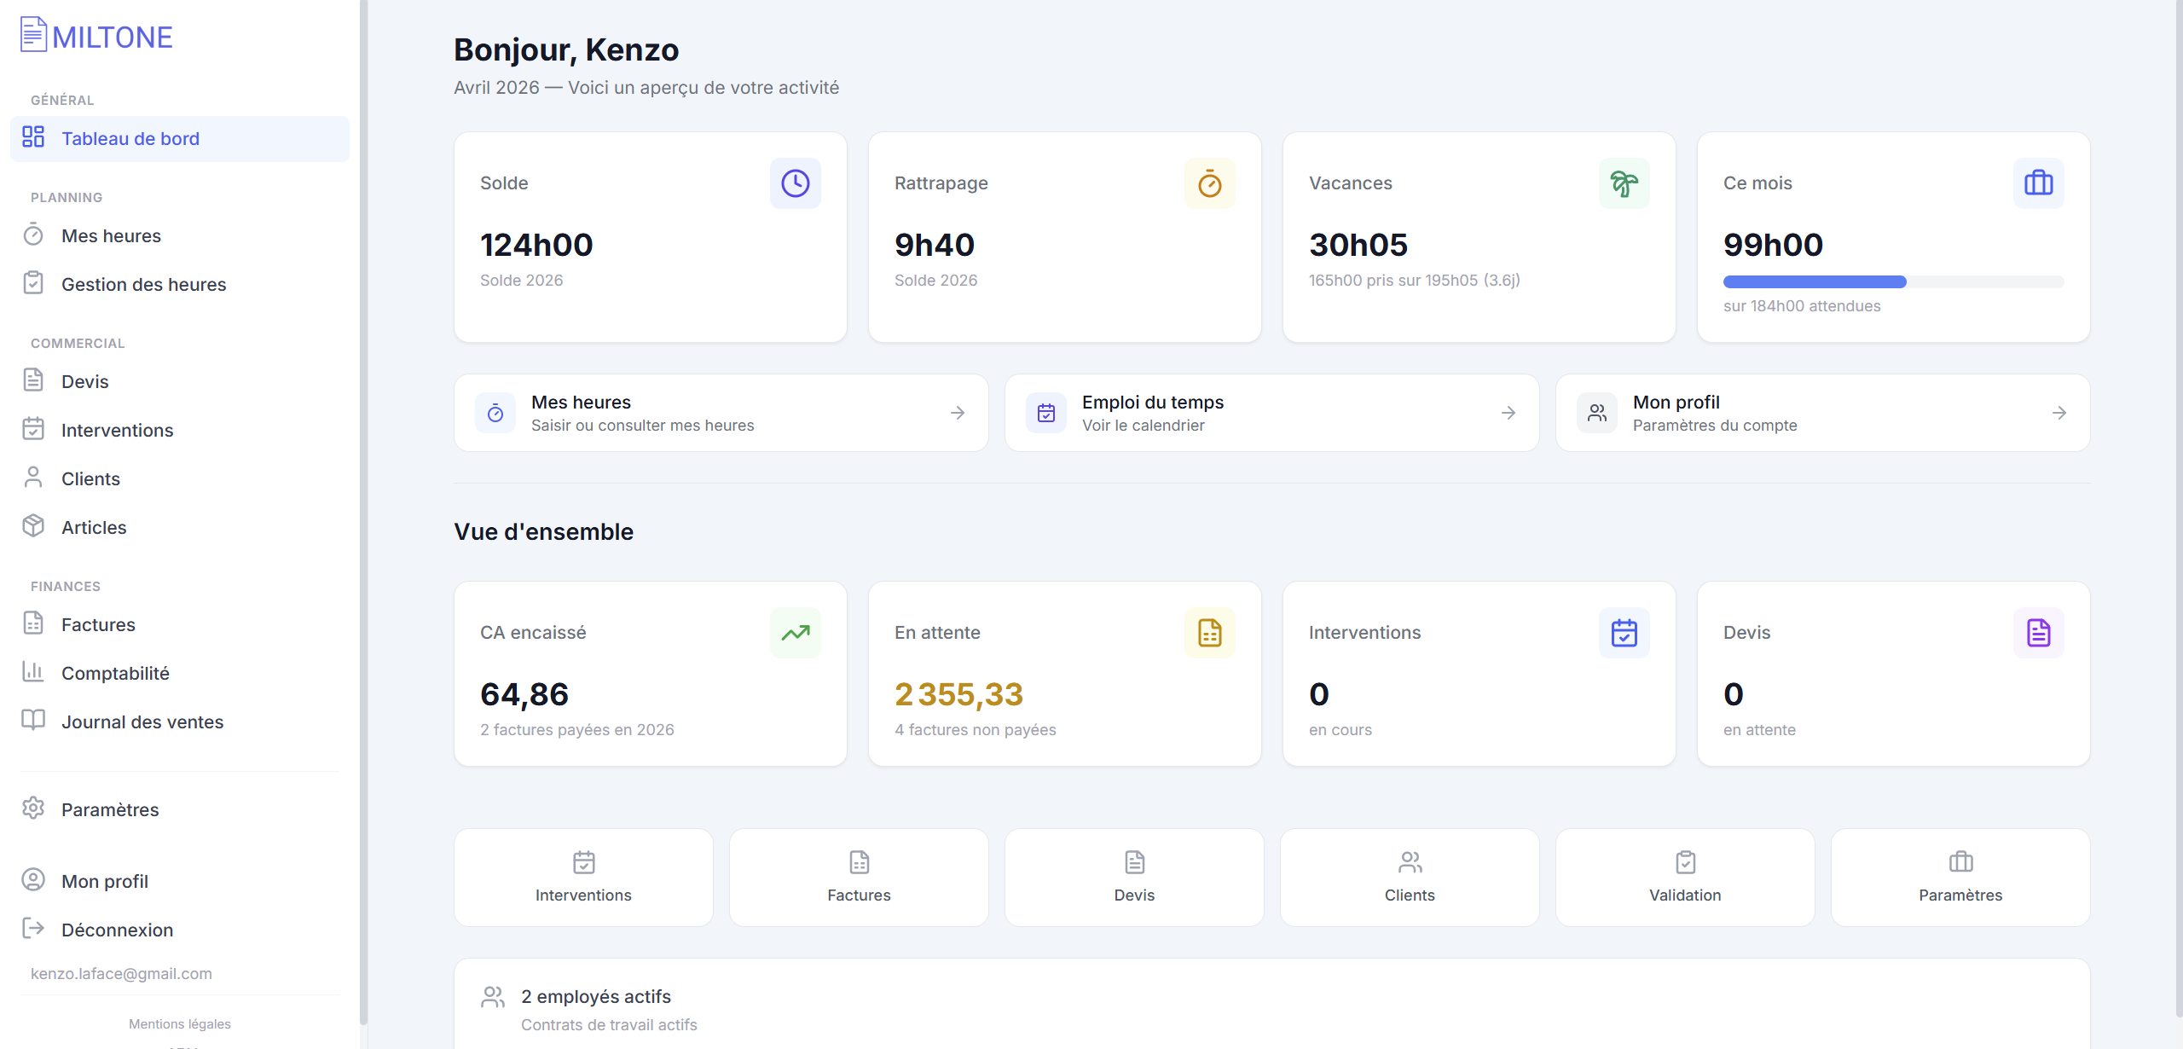The image size is (2183, 1049).
Task: Click the email kenzo.laface@gmail.com
Action: [x=121, y=973]
